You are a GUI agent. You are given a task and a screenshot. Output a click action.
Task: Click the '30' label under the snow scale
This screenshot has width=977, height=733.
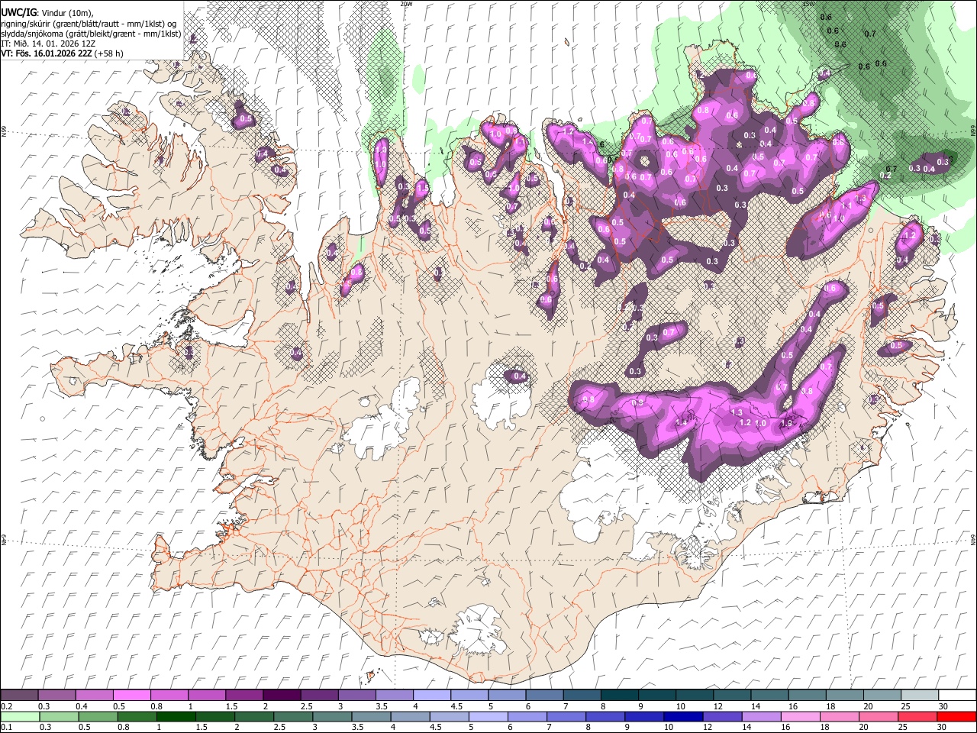[943, 706]
